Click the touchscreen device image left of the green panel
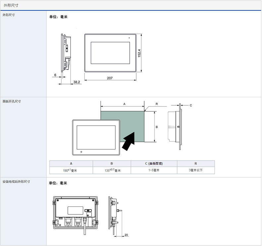 click(x=96, y=137)
